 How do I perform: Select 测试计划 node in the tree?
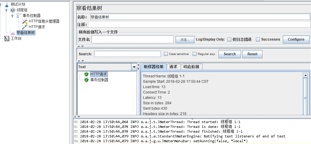pos(18,4)
